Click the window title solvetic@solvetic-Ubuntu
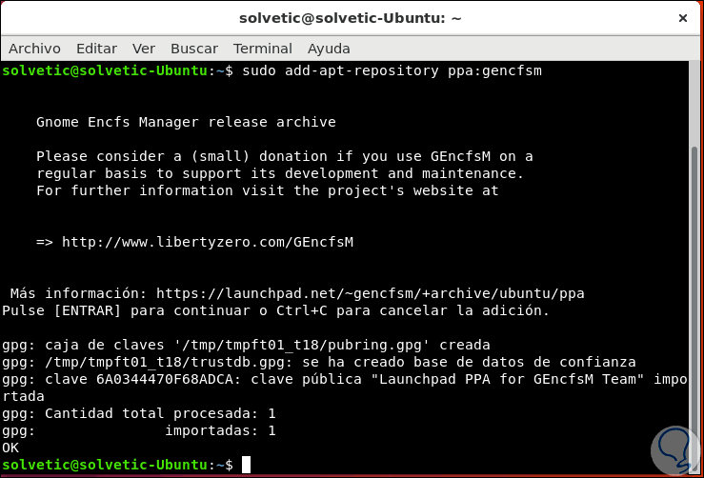This screenshot has width=704, height=478. 351,18
